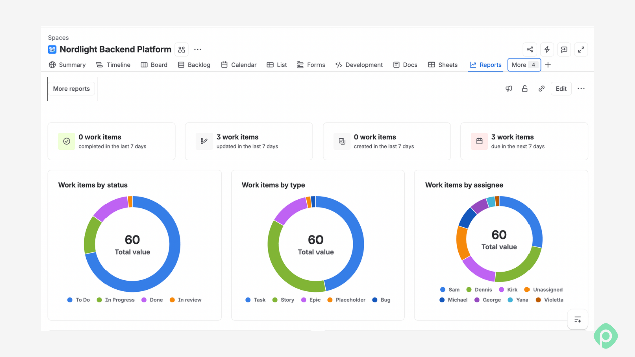This screenshot has width=635, height=357.
Task: Open the Forms tab
Action: click(311, 65)
